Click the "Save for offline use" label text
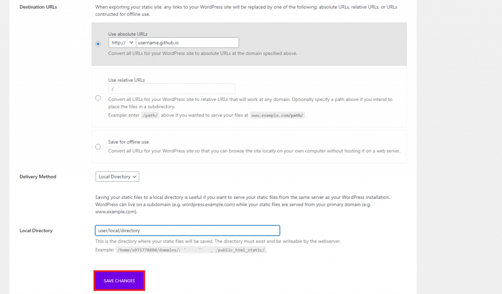The image size is (502, 294). (x=128, y=142)
